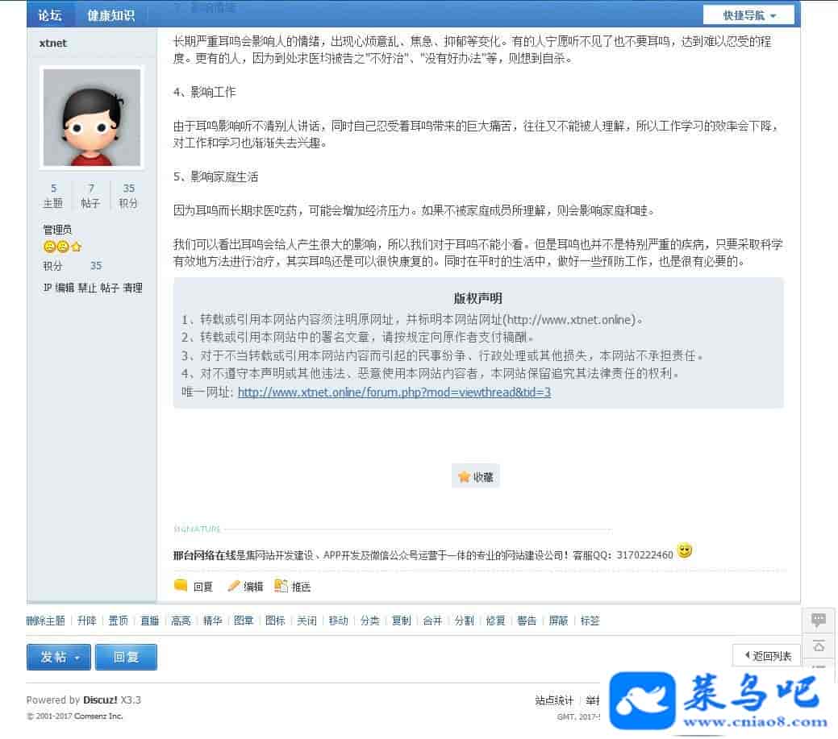Click the '5、影响家庭生活' heading text
The height and width of the screenshot is (739, 838).
coord(216,176)
